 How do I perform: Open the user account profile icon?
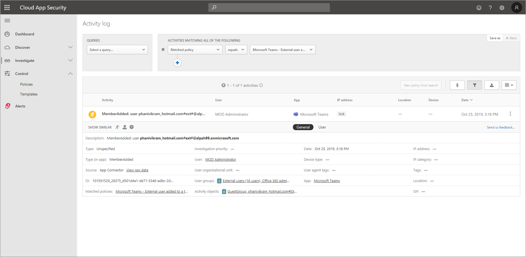[516, 7]
